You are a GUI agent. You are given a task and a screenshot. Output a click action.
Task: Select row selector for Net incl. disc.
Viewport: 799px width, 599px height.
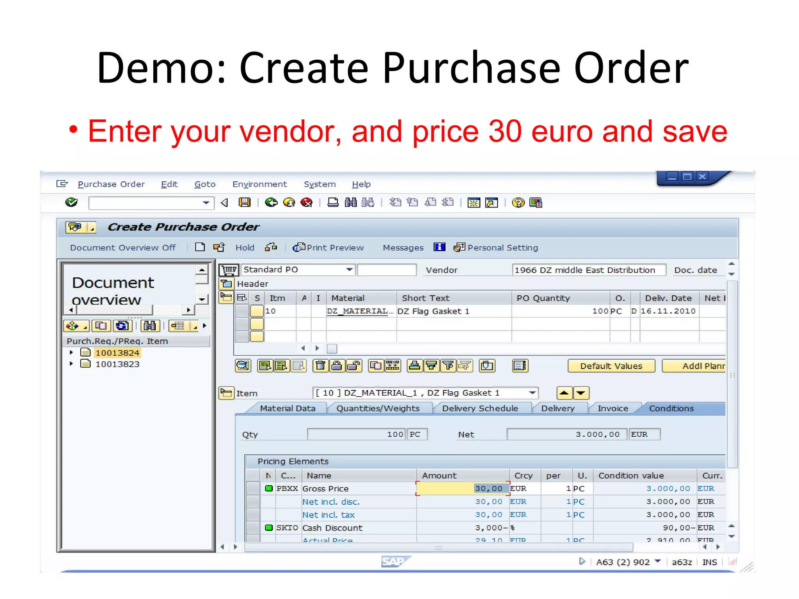tap(254, 502)
